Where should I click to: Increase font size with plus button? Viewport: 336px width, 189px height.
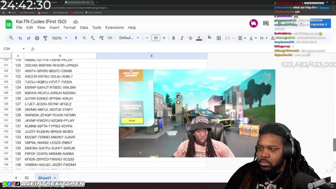click(x=164, y=38)
